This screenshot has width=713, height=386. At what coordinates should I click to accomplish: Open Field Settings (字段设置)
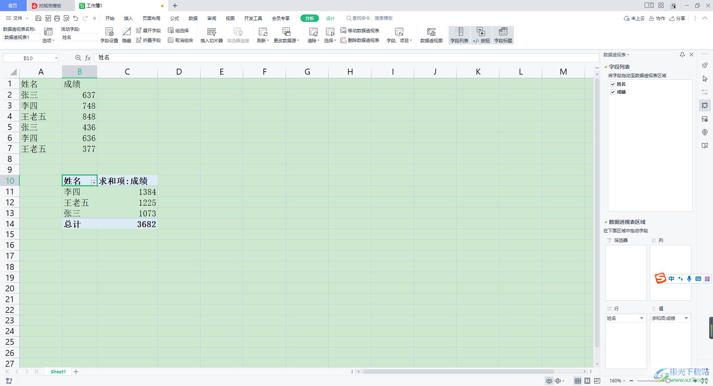(109, 35)
